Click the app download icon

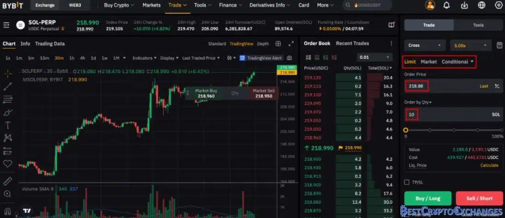tap(464, 5)
